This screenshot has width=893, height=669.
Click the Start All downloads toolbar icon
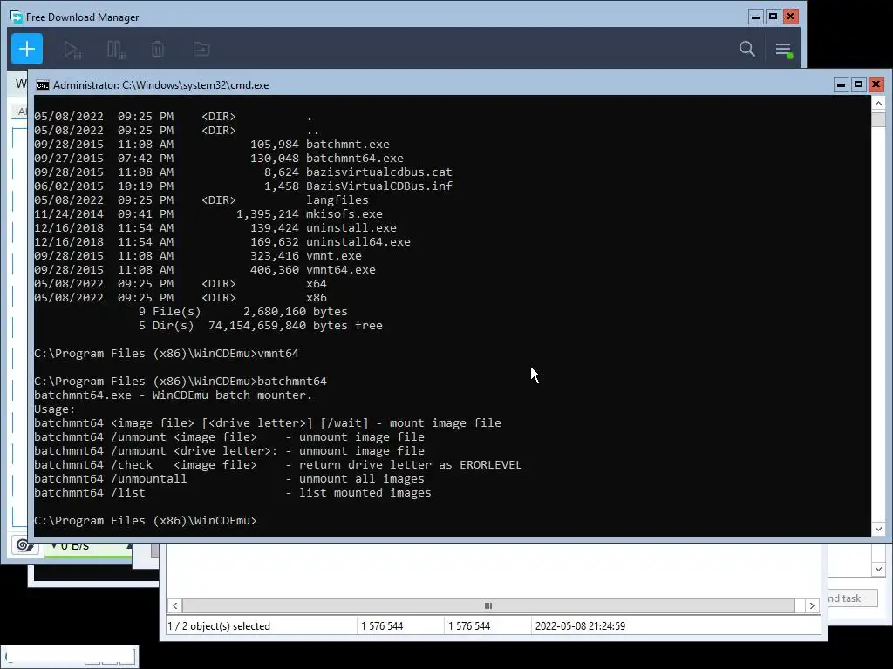click(72, 50)
